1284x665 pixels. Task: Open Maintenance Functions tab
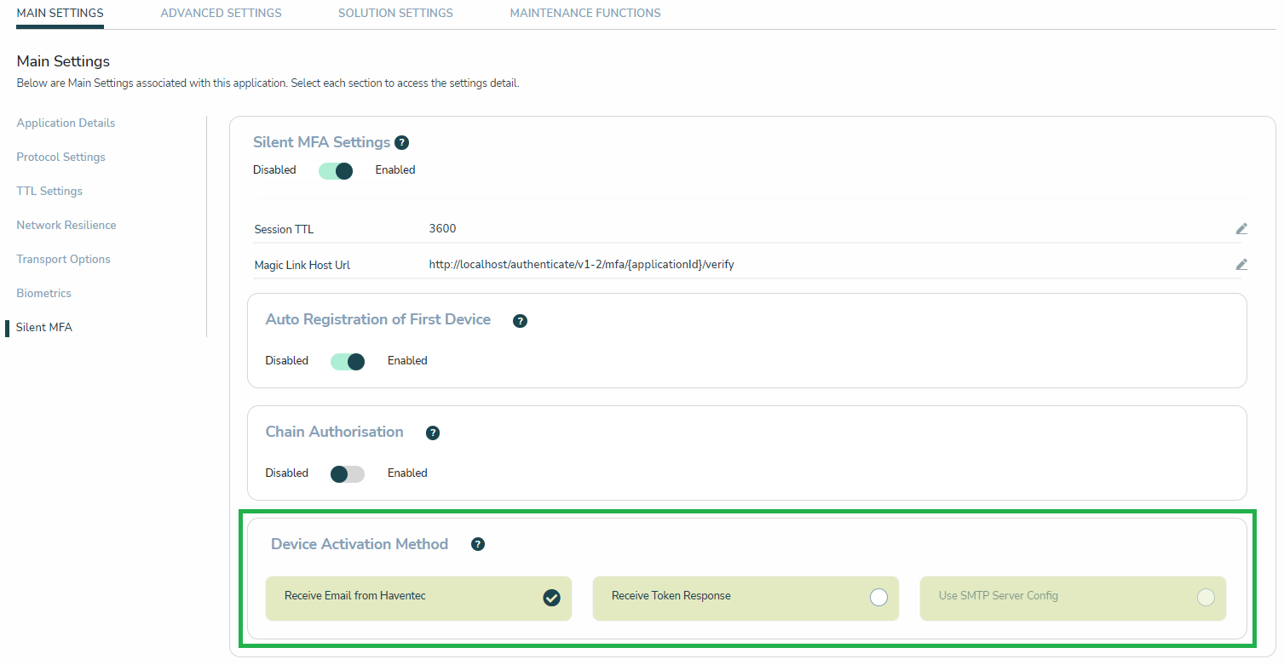coord(585,13)
